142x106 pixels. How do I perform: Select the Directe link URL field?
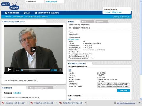(x=114, y=84)
